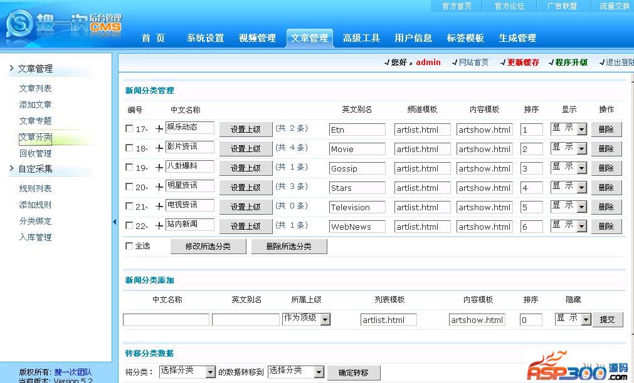This screenshot has height=383, width=634.
Task: Click the plus icon beside 站内新闻
Action: (x=159, y=226)
